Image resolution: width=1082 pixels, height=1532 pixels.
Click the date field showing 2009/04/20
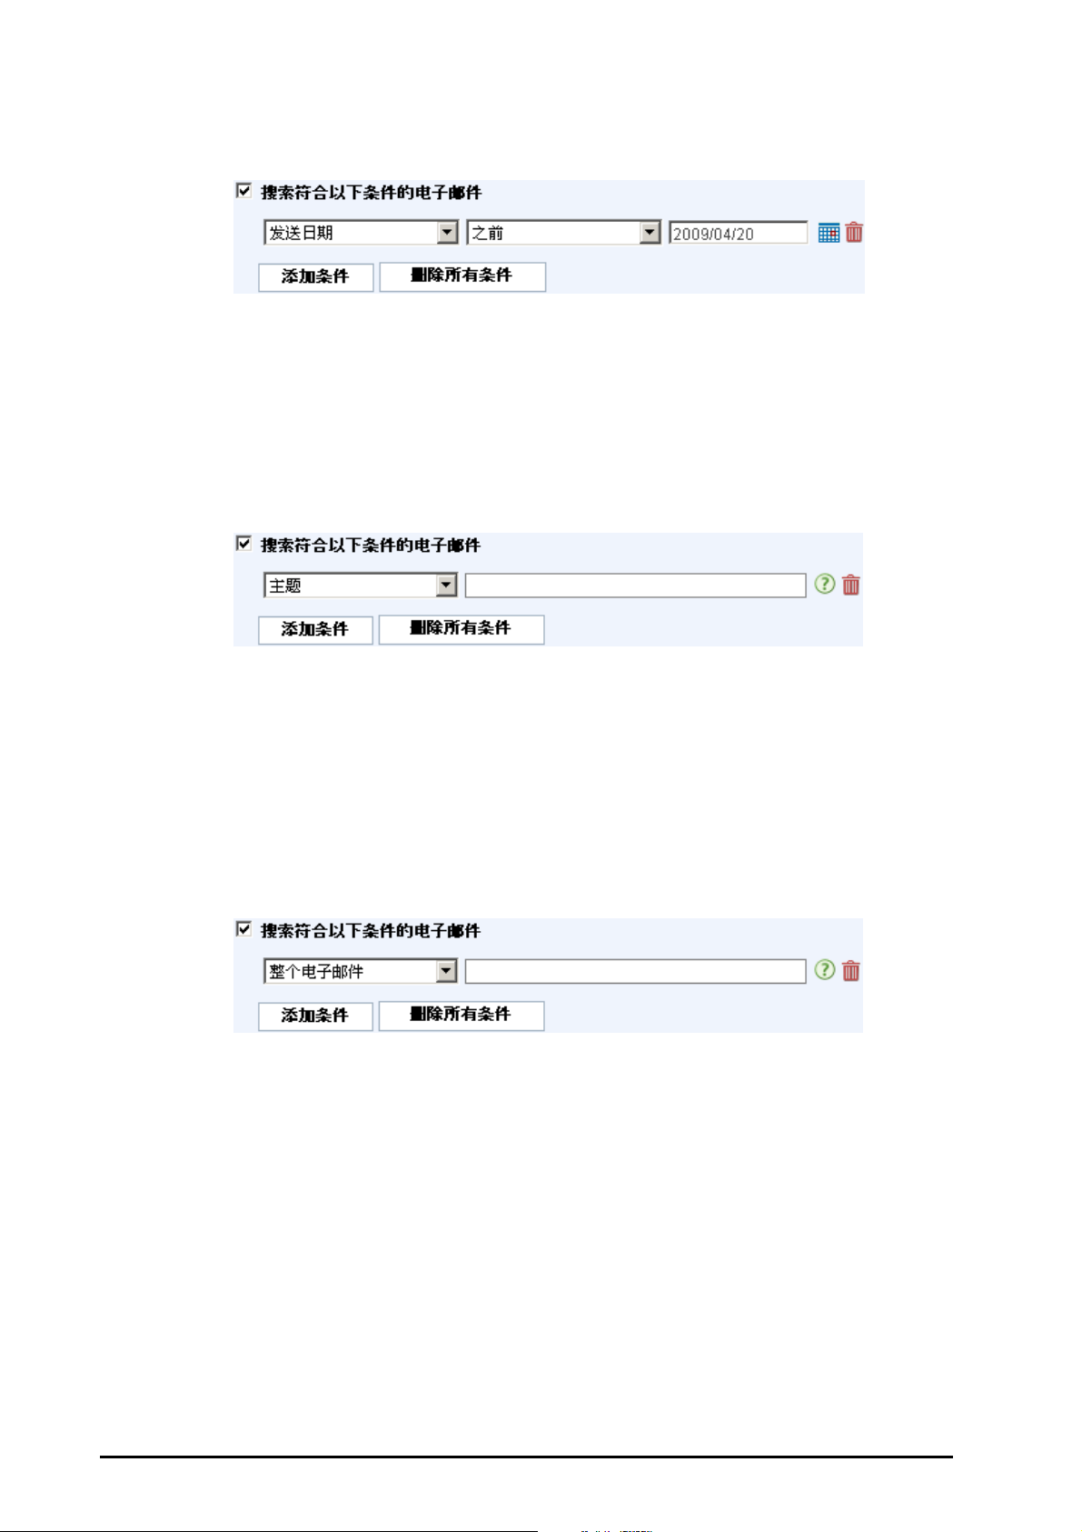(738, 233)
